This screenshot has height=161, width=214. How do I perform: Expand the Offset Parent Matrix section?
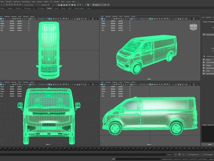pyautogui.click(x=204, y=56)
